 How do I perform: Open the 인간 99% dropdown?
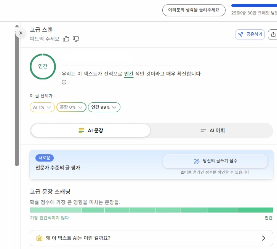tap(104, 107)
